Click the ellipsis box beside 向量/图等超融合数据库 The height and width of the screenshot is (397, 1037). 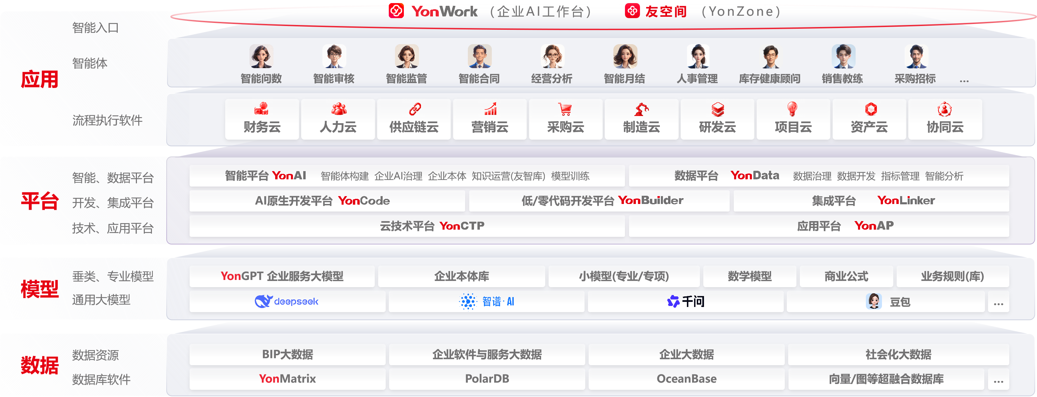pos(998,379)
